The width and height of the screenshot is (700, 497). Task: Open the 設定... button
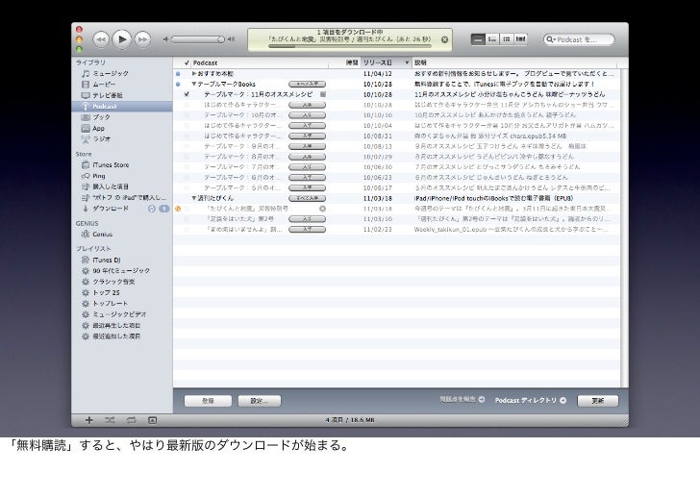coord(260,401)
